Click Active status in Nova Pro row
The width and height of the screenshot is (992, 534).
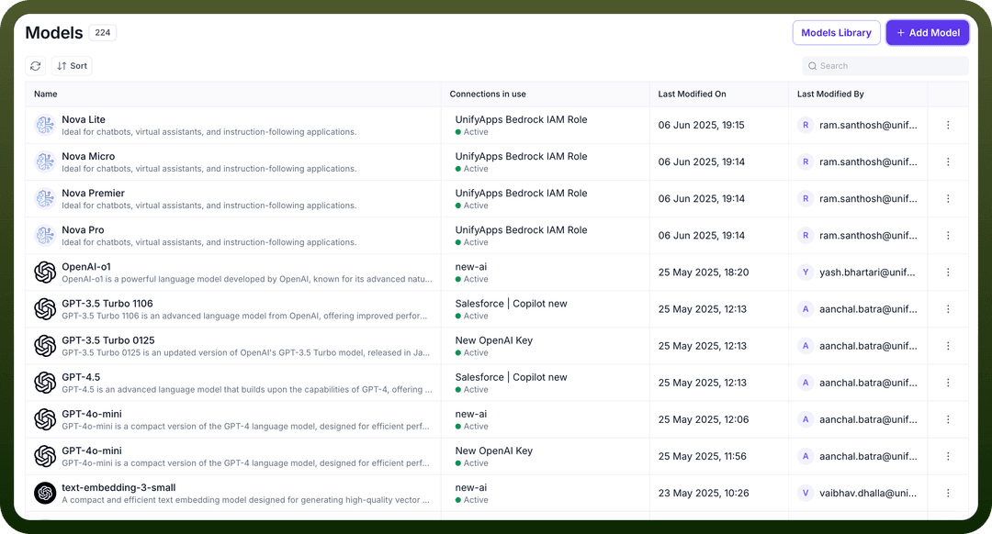pyautogui.click(x=472, y=242)
